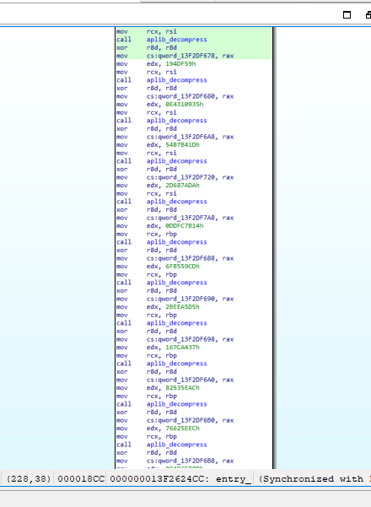Image resolution: width=371 pixels, height=507 pixels.
Task: Click the 000018CC offset in status bar
Action: pyautogui.click(x=81, y=479)
